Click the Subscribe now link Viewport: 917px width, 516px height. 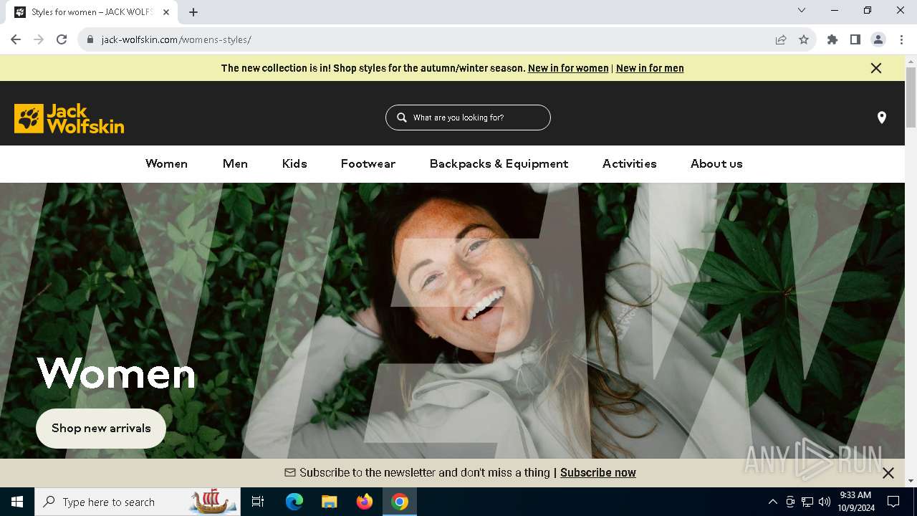[598, 473]
